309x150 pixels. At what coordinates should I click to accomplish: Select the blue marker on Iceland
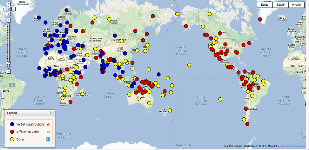click(39, 17)
